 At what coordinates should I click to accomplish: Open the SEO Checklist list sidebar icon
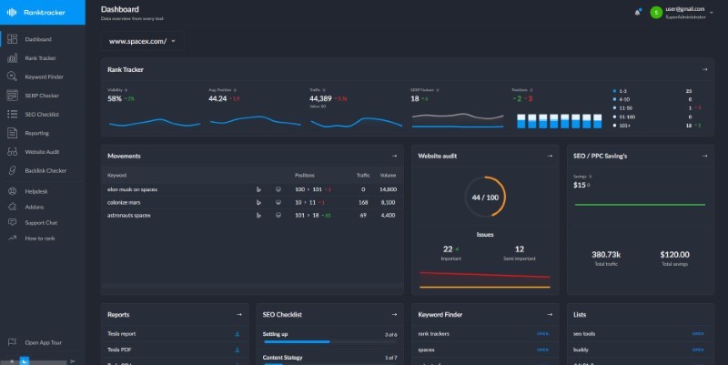[13, 114]
